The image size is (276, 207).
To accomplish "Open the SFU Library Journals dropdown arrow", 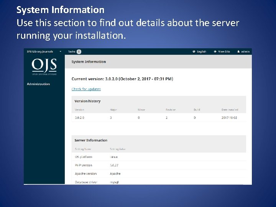I will [x=61, y=52].
